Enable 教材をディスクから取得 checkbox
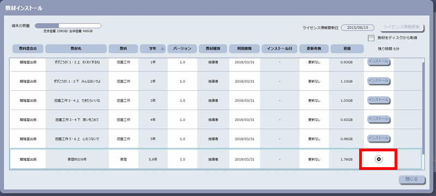 (x=371, y=38)
